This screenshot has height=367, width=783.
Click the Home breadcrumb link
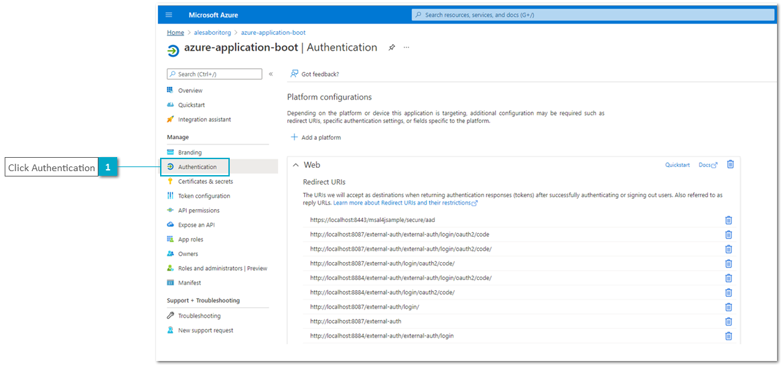tap(175, 32)
